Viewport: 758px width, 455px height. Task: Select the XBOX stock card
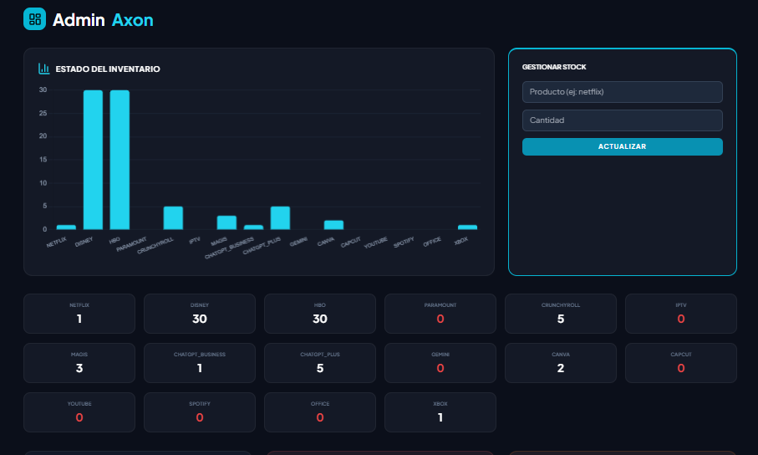(440, 412)
